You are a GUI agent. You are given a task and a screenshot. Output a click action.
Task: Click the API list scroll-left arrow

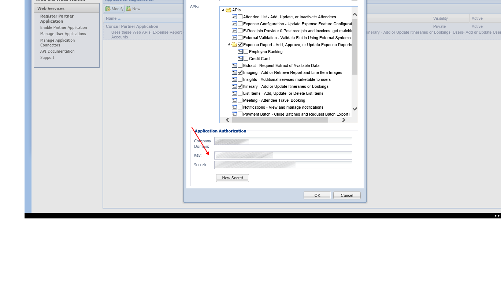[227, 120]
